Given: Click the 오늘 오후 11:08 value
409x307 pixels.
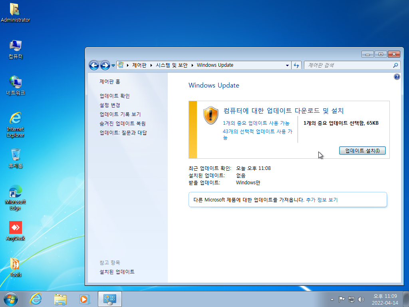Looking at the screenshot, I should click(x=253, y=168).
